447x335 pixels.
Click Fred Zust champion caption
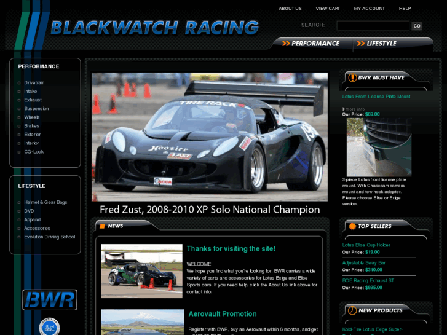pyautogui.click(x=210, y=210)
